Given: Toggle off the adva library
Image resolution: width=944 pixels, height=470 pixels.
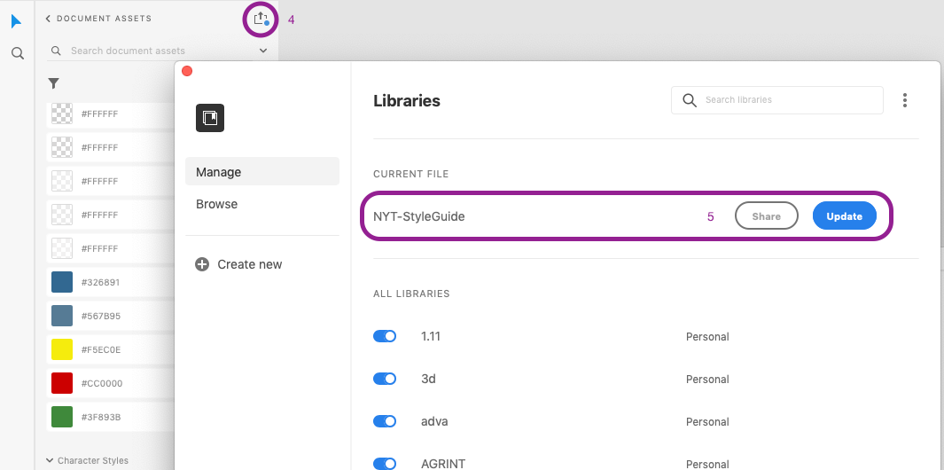Looking at the screenshot, I should [385, 422].
